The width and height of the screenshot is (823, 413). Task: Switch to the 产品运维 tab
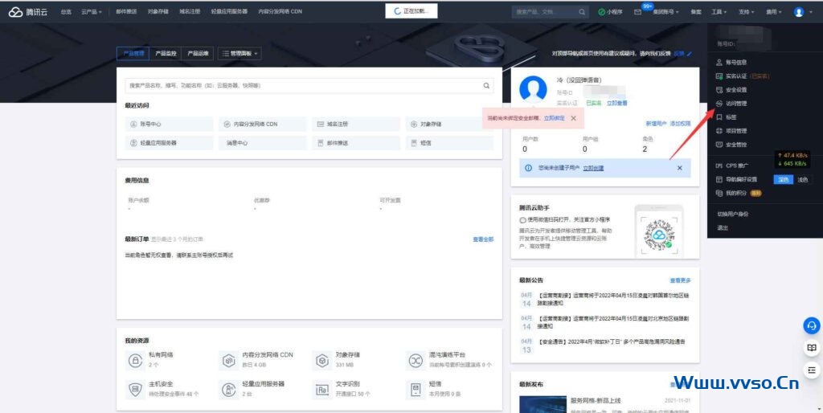(198, 54)
